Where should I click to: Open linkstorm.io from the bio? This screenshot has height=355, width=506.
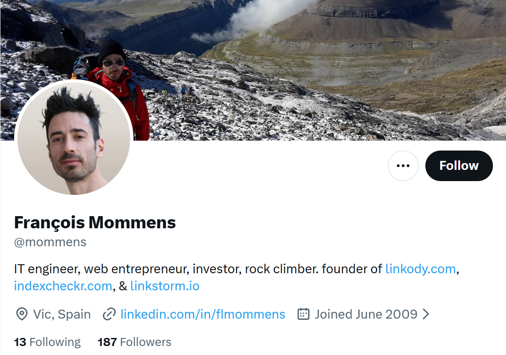(x=164, y=286)
